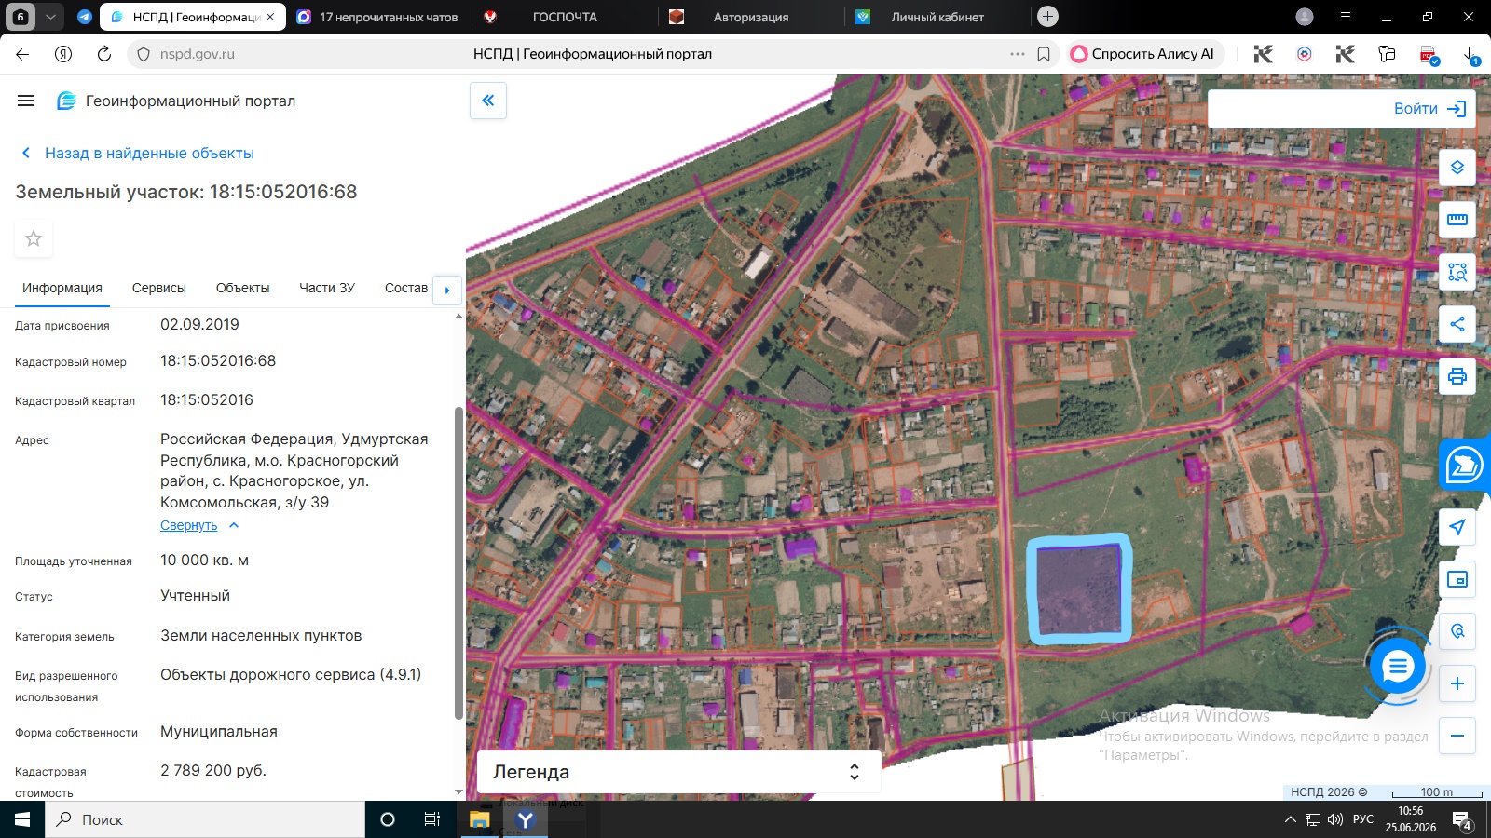Open Task View on taskbar

coord(432,819)
